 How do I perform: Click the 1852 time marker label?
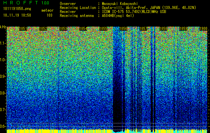click(x=43, y=29)
